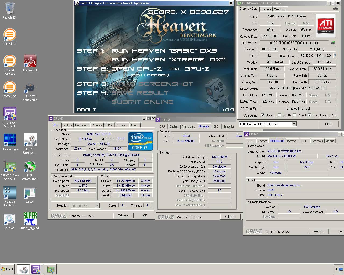Image resolution: width=344 pixels, height=275 pixels.
Task: Click OK in CPU-Z Mainboard window
Action: [337, 231]
